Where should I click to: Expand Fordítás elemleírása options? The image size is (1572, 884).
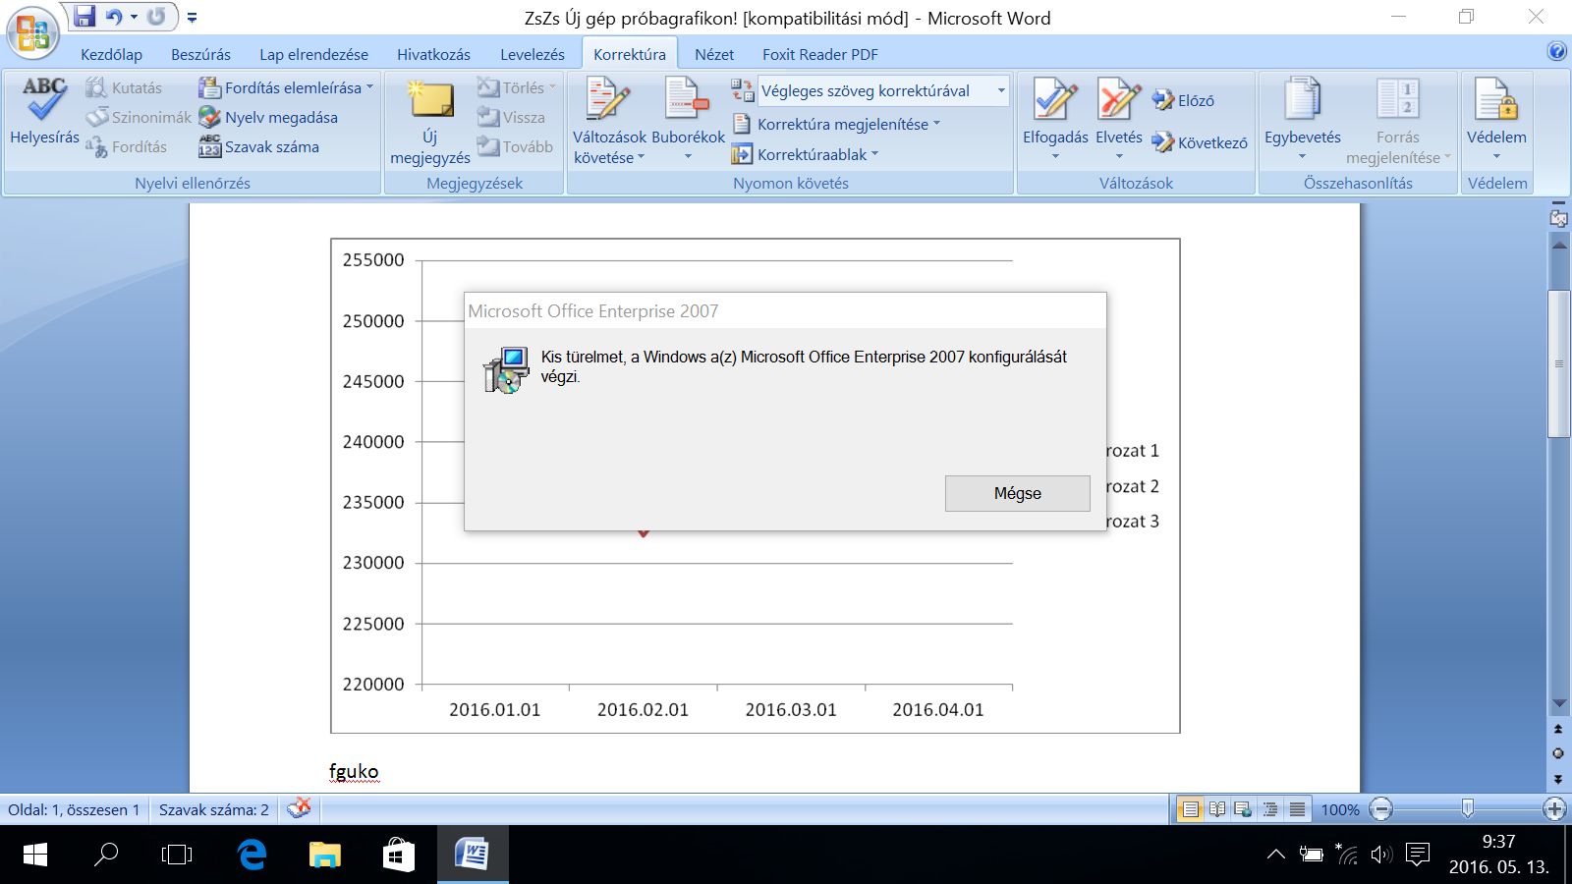pos(286,87)
